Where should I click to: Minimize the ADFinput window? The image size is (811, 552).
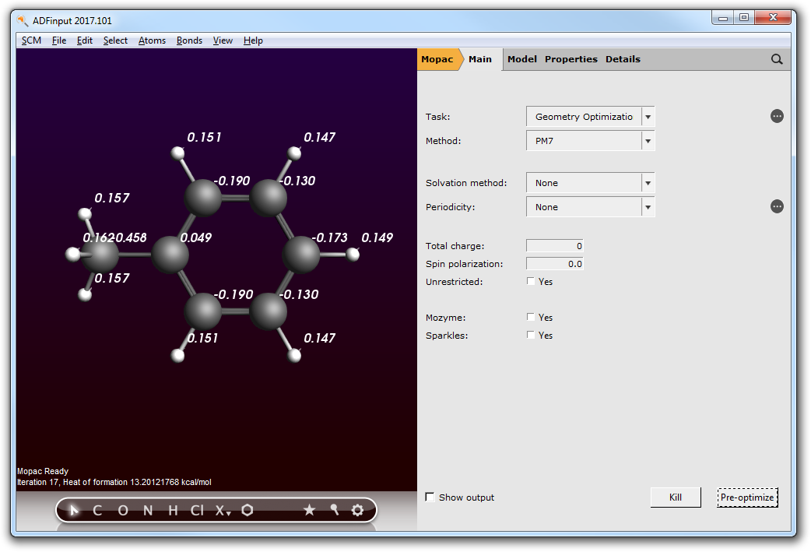pos(723,18)
